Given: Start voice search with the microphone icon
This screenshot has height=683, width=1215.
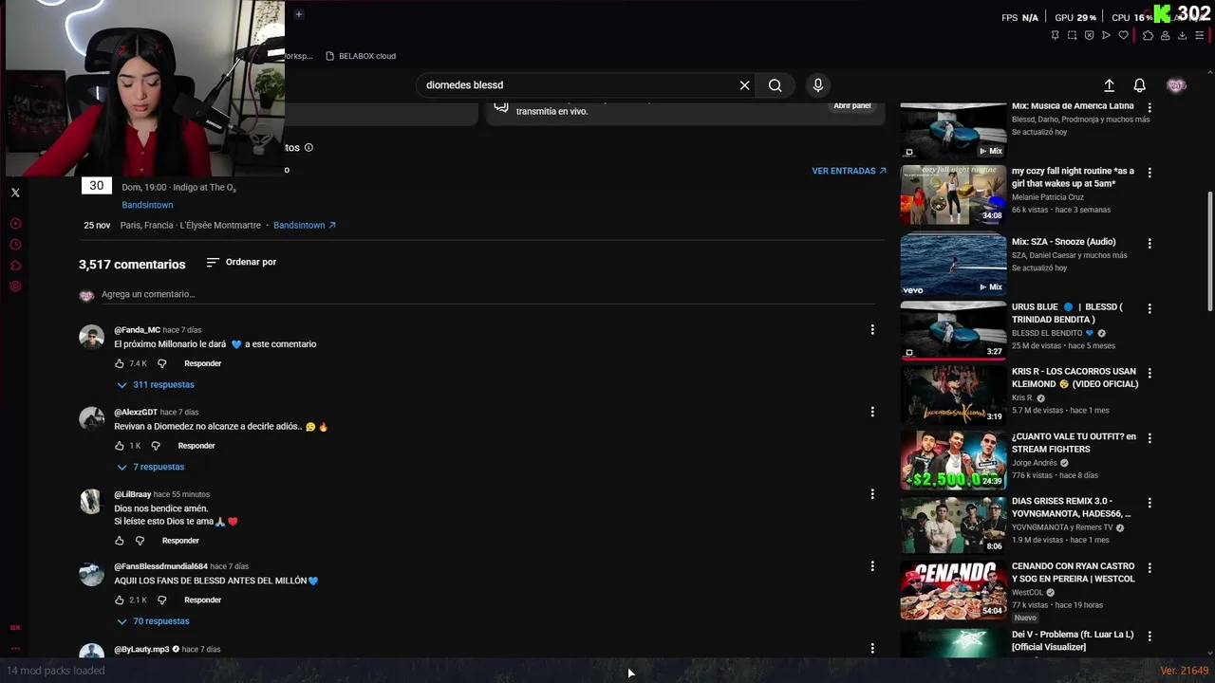Looking at the screenshot, I should click(818, 85).
